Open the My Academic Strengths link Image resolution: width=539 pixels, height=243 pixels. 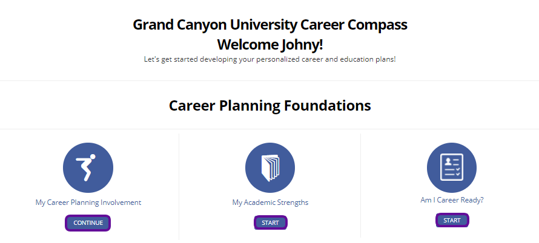(x=270, y=202)
